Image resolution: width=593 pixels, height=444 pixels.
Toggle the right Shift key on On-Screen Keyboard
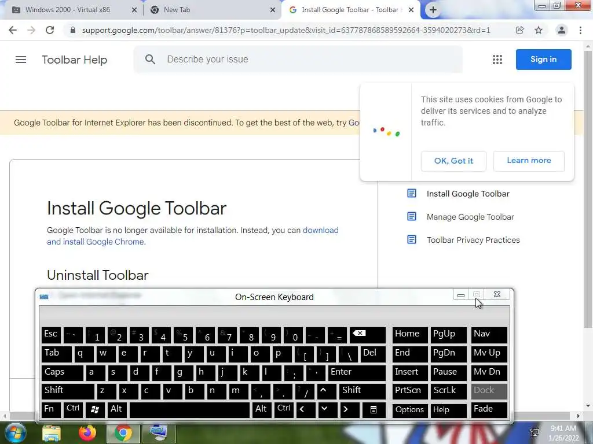coord(363,391)
